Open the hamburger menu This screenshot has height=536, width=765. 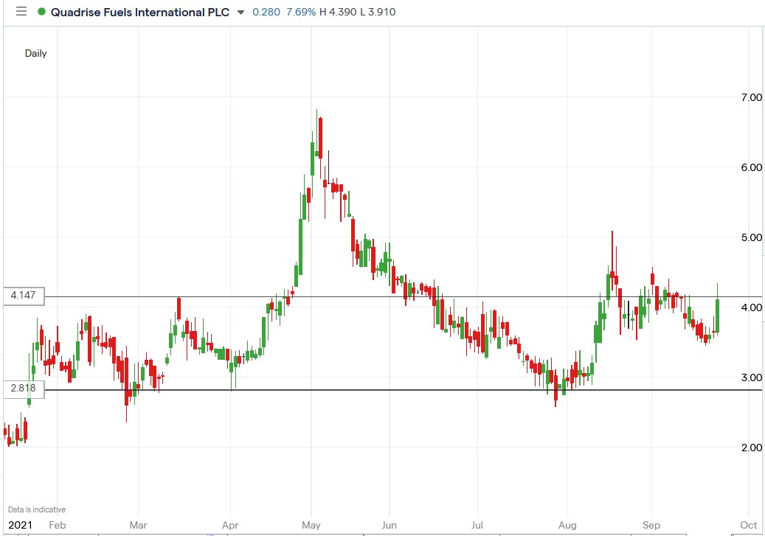click(x=21, y=12)
